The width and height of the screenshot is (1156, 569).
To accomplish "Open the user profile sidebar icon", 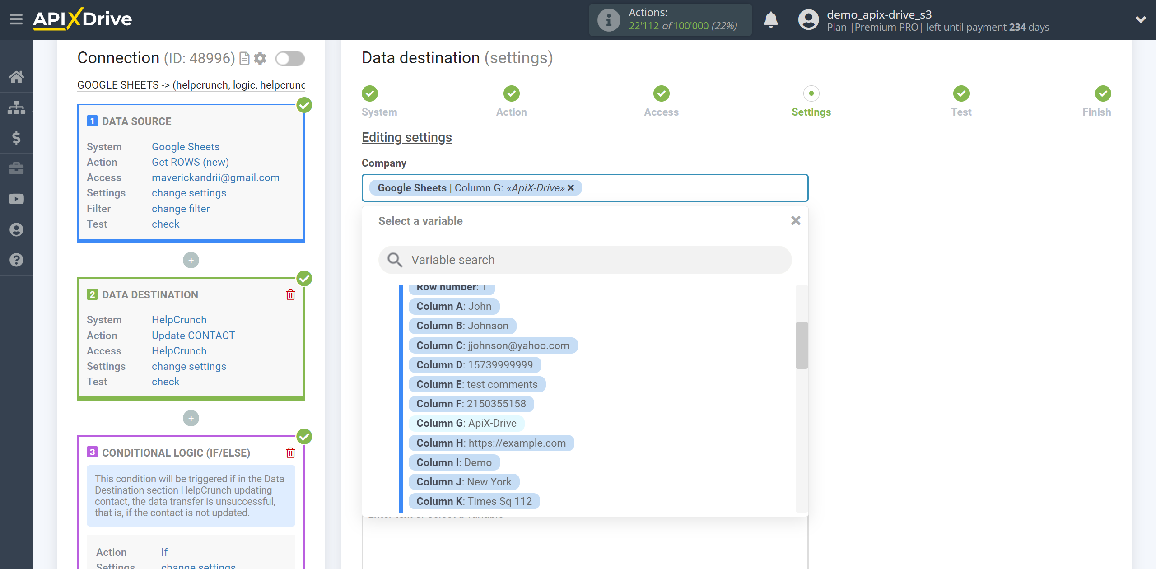I will [x=16, y=230].
